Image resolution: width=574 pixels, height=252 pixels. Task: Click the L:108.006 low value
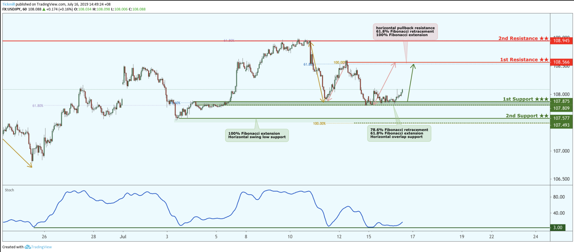[119, 9]
